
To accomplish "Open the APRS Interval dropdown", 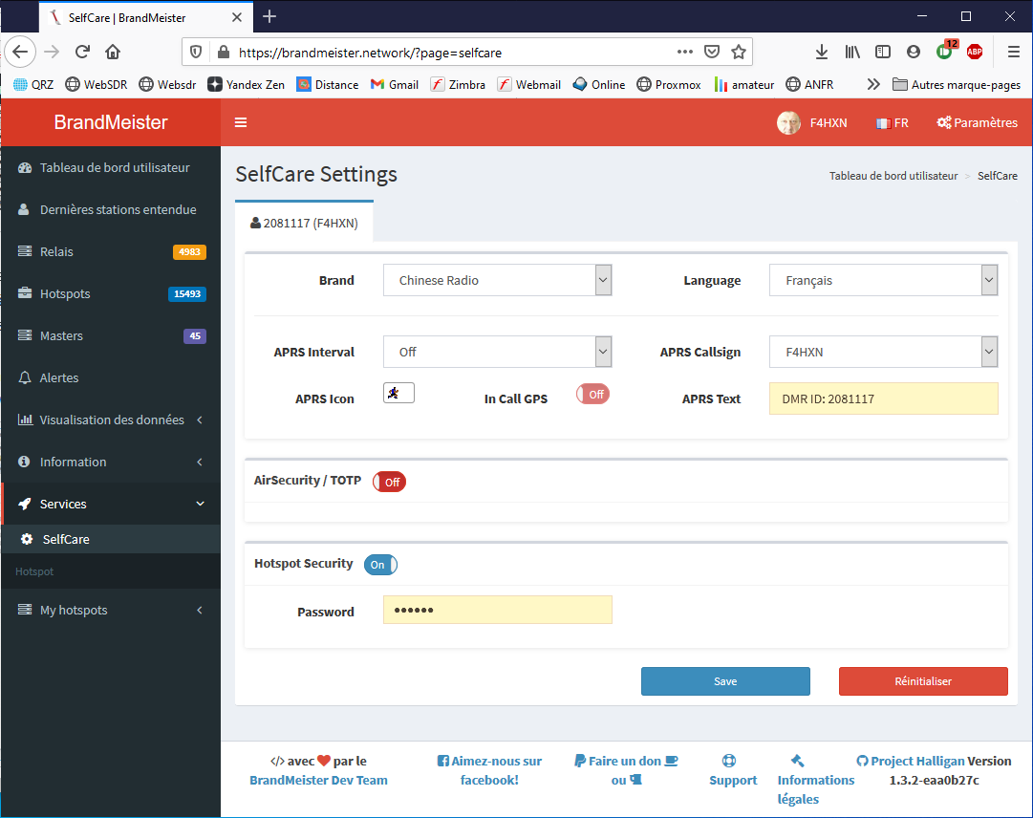I will point(498,352).
